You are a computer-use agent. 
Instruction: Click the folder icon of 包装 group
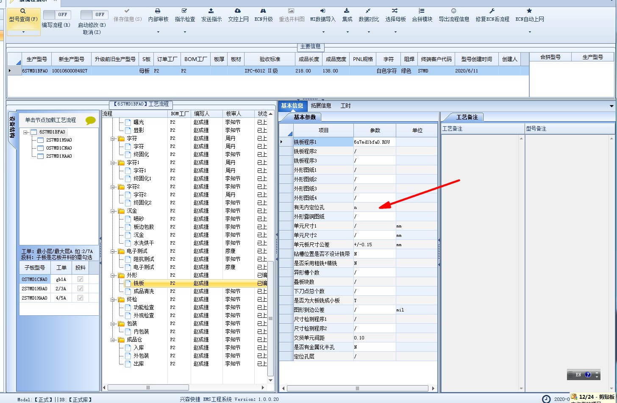pos(121,323)
